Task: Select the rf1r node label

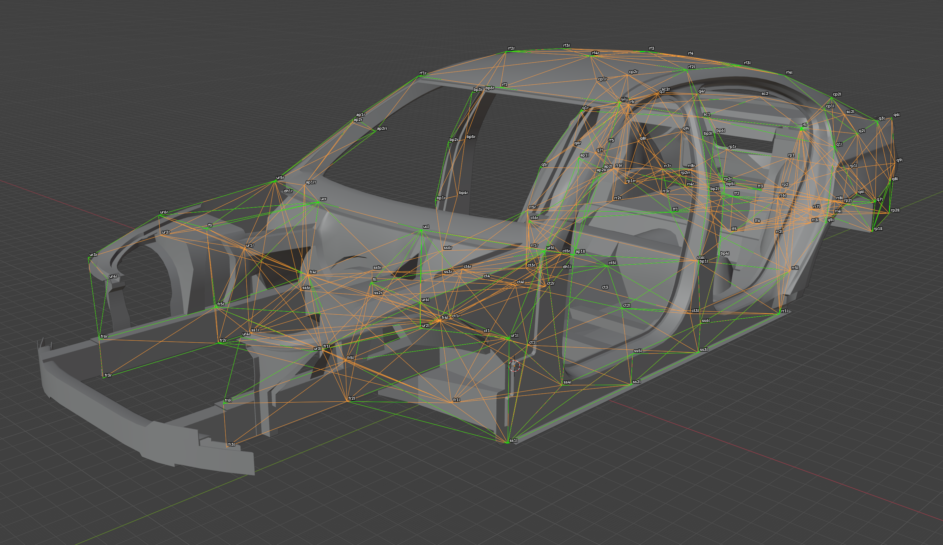Action: [423, 73]
